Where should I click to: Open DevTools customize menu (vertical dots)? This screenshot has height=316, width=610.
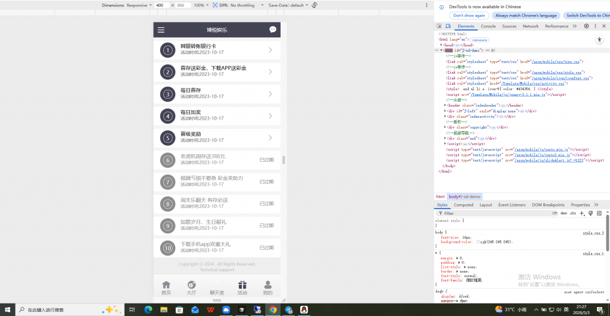point(595,26)
